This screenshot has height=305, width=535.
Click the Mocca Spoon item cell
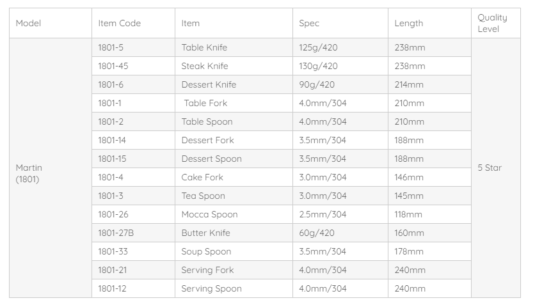tap(209, 214)
